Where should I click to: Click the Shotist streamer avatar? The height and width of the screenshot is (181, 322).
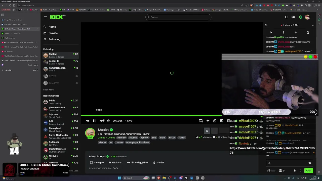click(90, 133)
